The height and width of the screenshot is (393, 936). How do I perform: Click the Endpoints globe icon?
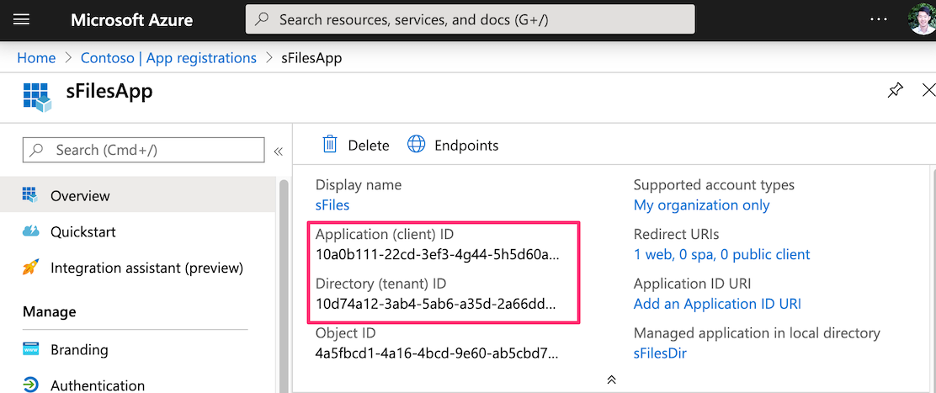pos(416,144)
